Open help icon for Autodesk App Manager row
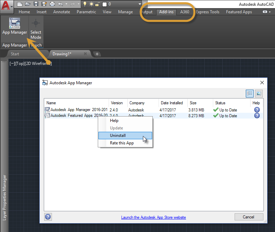 click(x=257, y=110)
